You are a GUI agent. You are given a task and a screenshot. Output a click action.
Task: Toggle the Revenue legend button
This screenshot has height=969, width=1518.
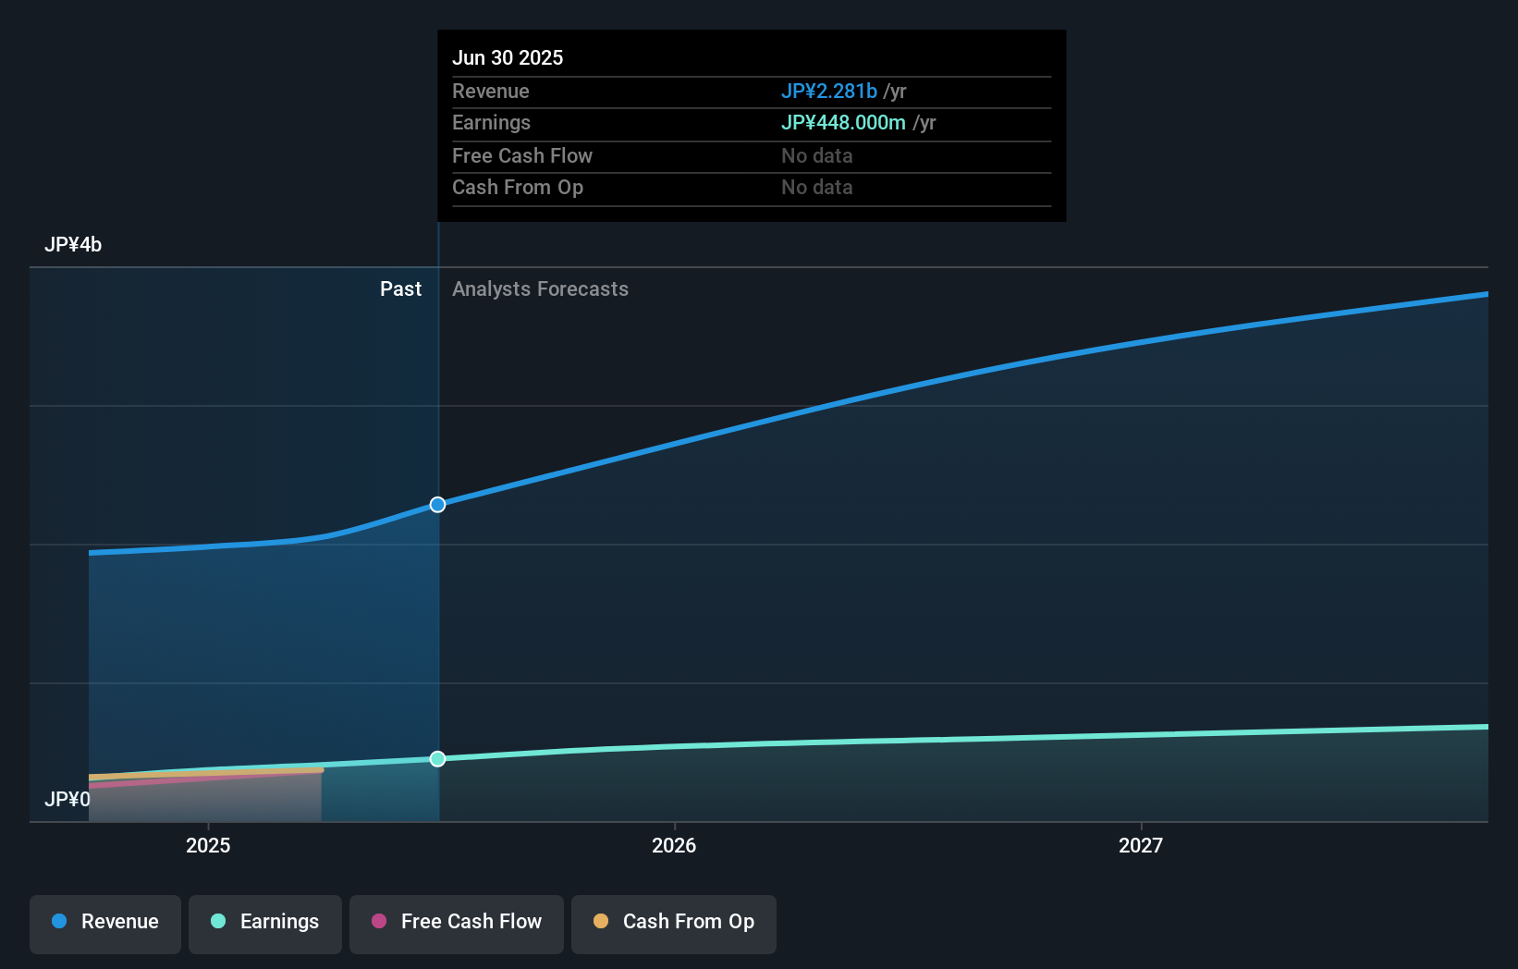click(105, 924)
